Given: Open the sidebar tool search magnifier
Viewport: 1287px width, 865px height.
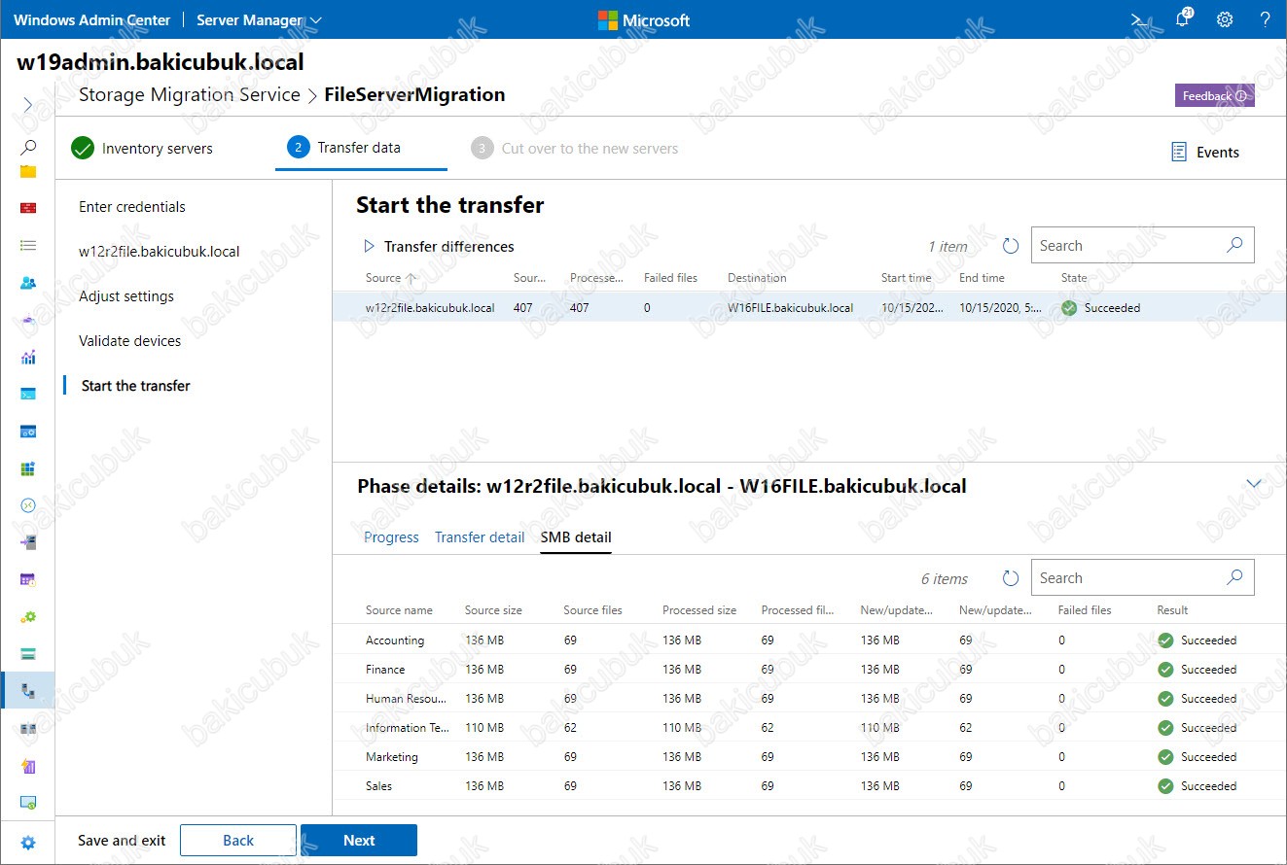Looking at the screenshot, I should click(28, 148).
